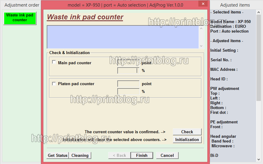Click the blue log text area

pos(123,37)
